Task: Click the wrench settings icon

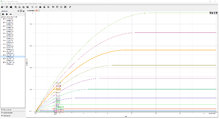Action: [70, 7]
